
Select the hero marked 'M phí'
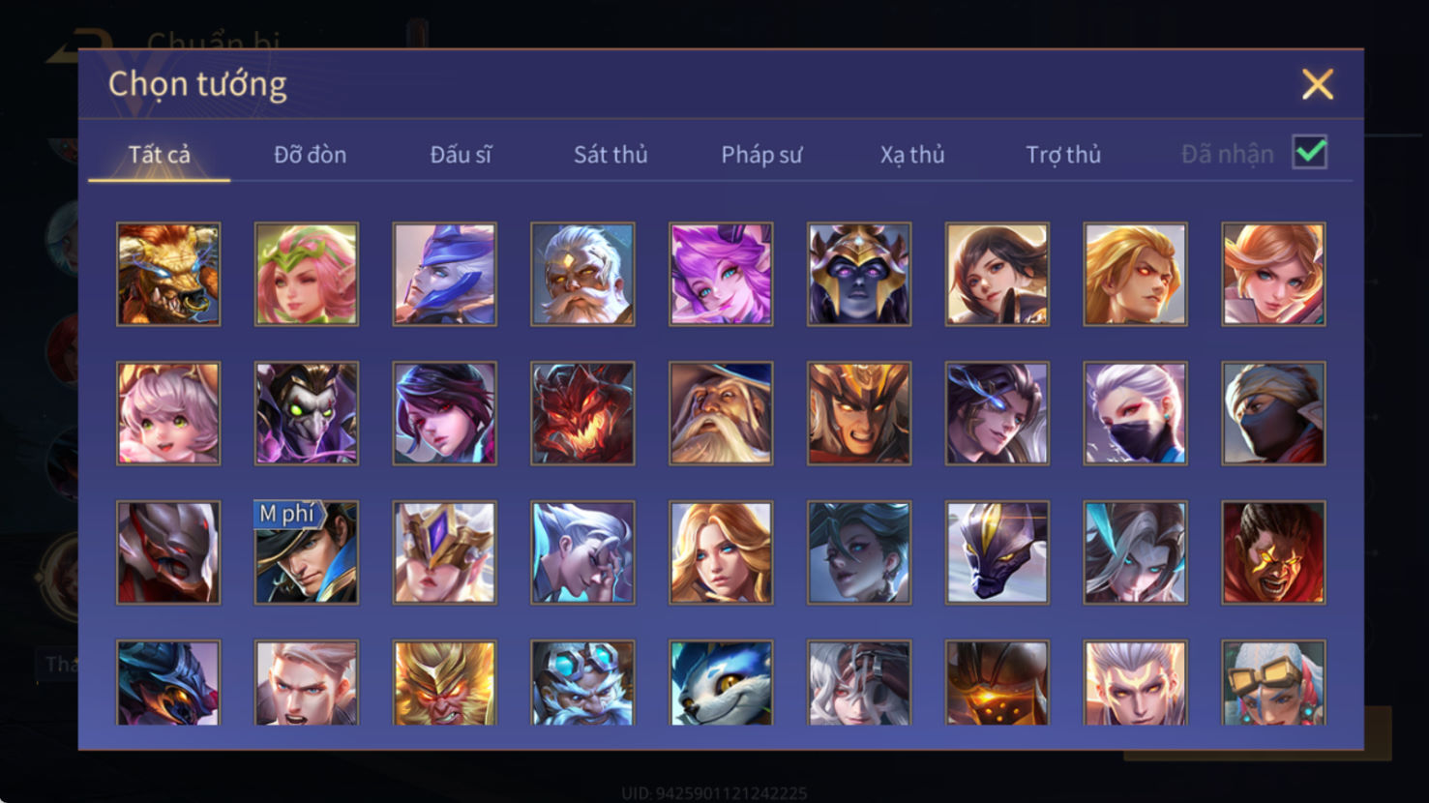pyautogui.click(x=307, y=552)
